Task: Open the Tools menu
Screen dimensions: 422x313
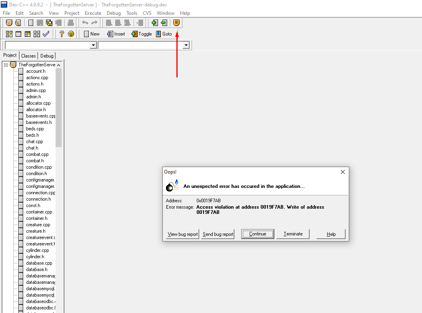Action: pyautogui.click(x=132, y=13)
